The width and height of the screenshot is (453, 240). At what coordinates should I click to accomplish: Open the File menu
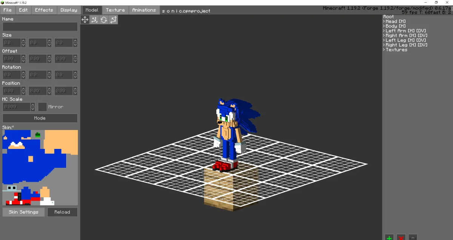pos(8,10)
